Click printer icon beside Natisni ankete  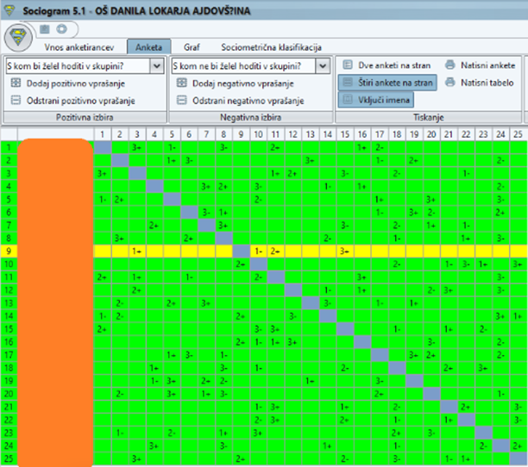pyautogui.click(x=450, y=65)
